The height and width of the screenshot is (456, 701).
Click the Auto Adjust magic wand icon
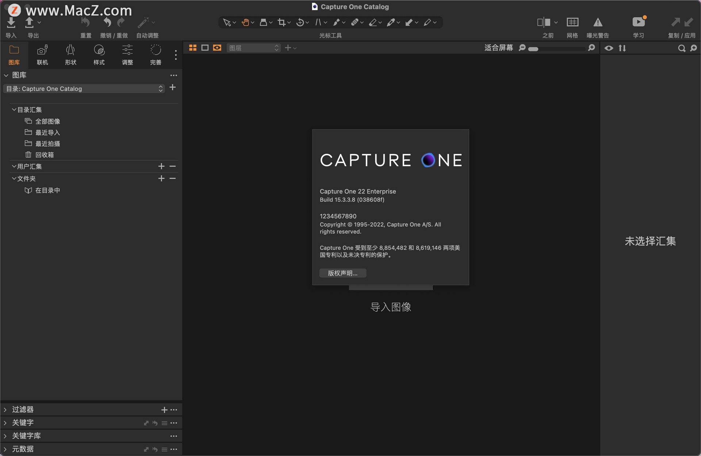(143, 23)
